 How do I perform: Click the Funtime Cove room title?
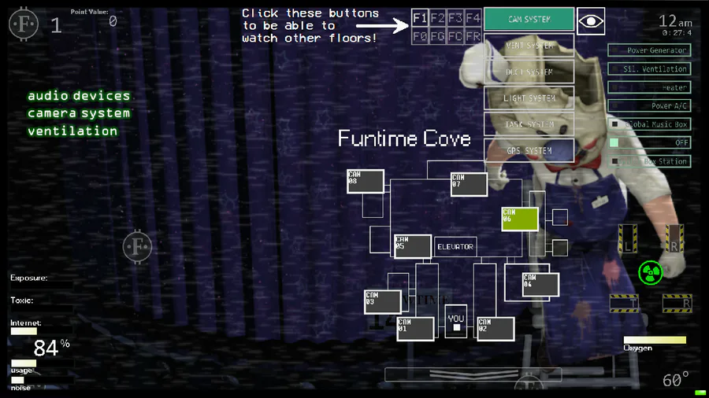coord(404,138)
